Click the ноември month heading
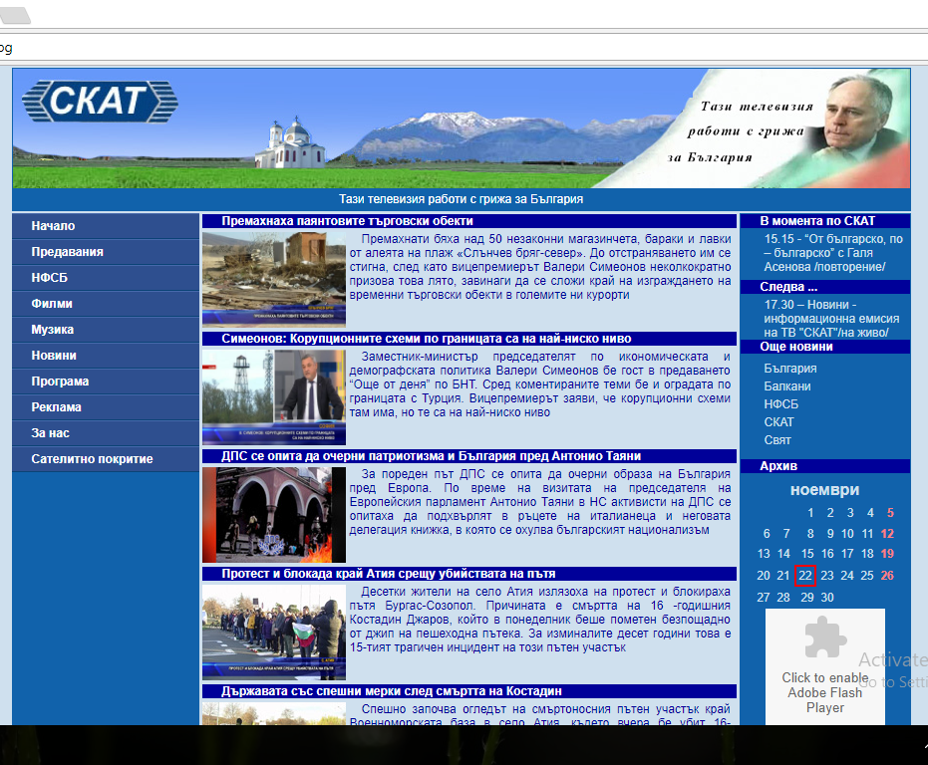The height and width of the screenshot is (765, 928). click(824, 490)
